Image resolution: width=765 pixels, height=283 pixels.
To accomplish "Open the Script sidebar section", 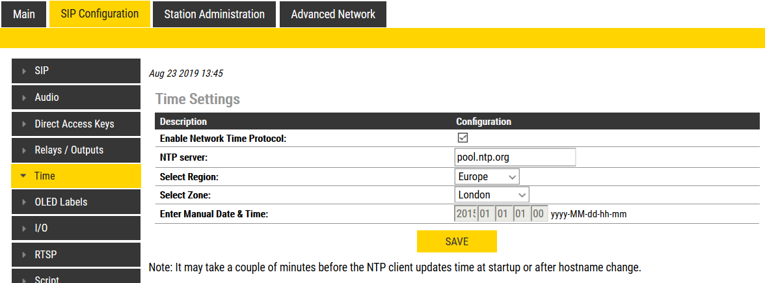I will click(x=47, y=278).
